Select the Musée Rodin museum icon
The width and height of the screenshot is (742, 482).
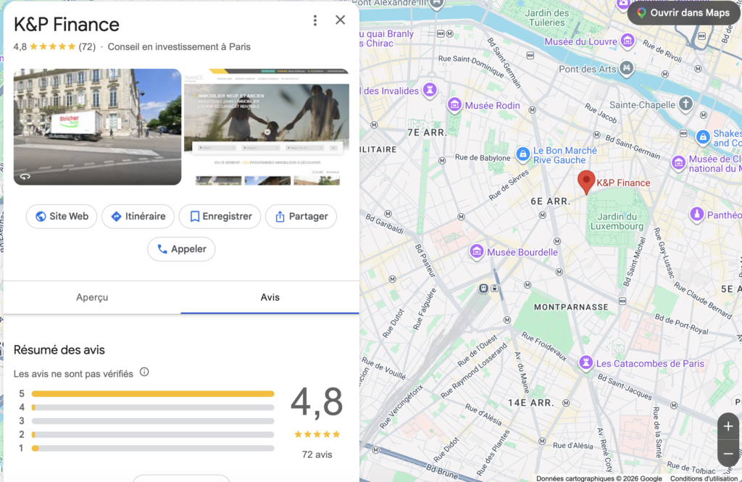454,104
